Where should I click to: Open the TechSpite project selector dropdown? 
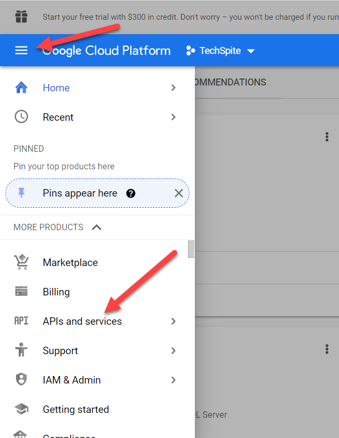click(220, 51)
